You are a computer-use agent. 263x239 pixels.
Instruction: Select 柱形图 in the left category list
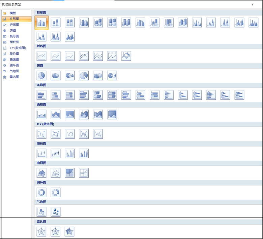[17, 19]
